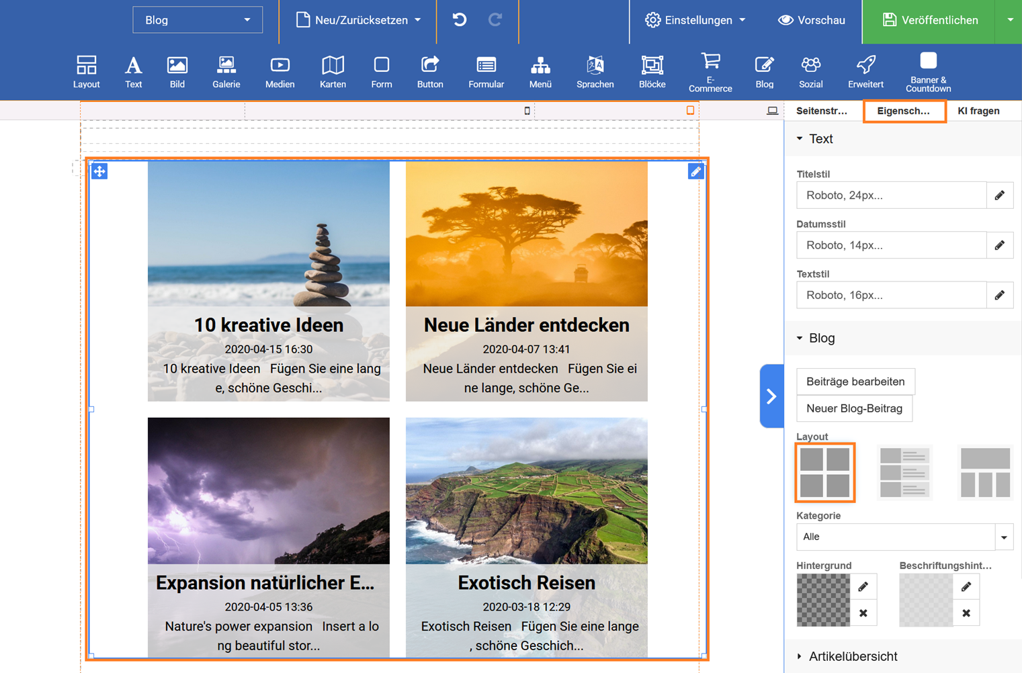Select the Galerie tool in toolbar
The width and height of the screenshot is (1022, 673).
226,72
